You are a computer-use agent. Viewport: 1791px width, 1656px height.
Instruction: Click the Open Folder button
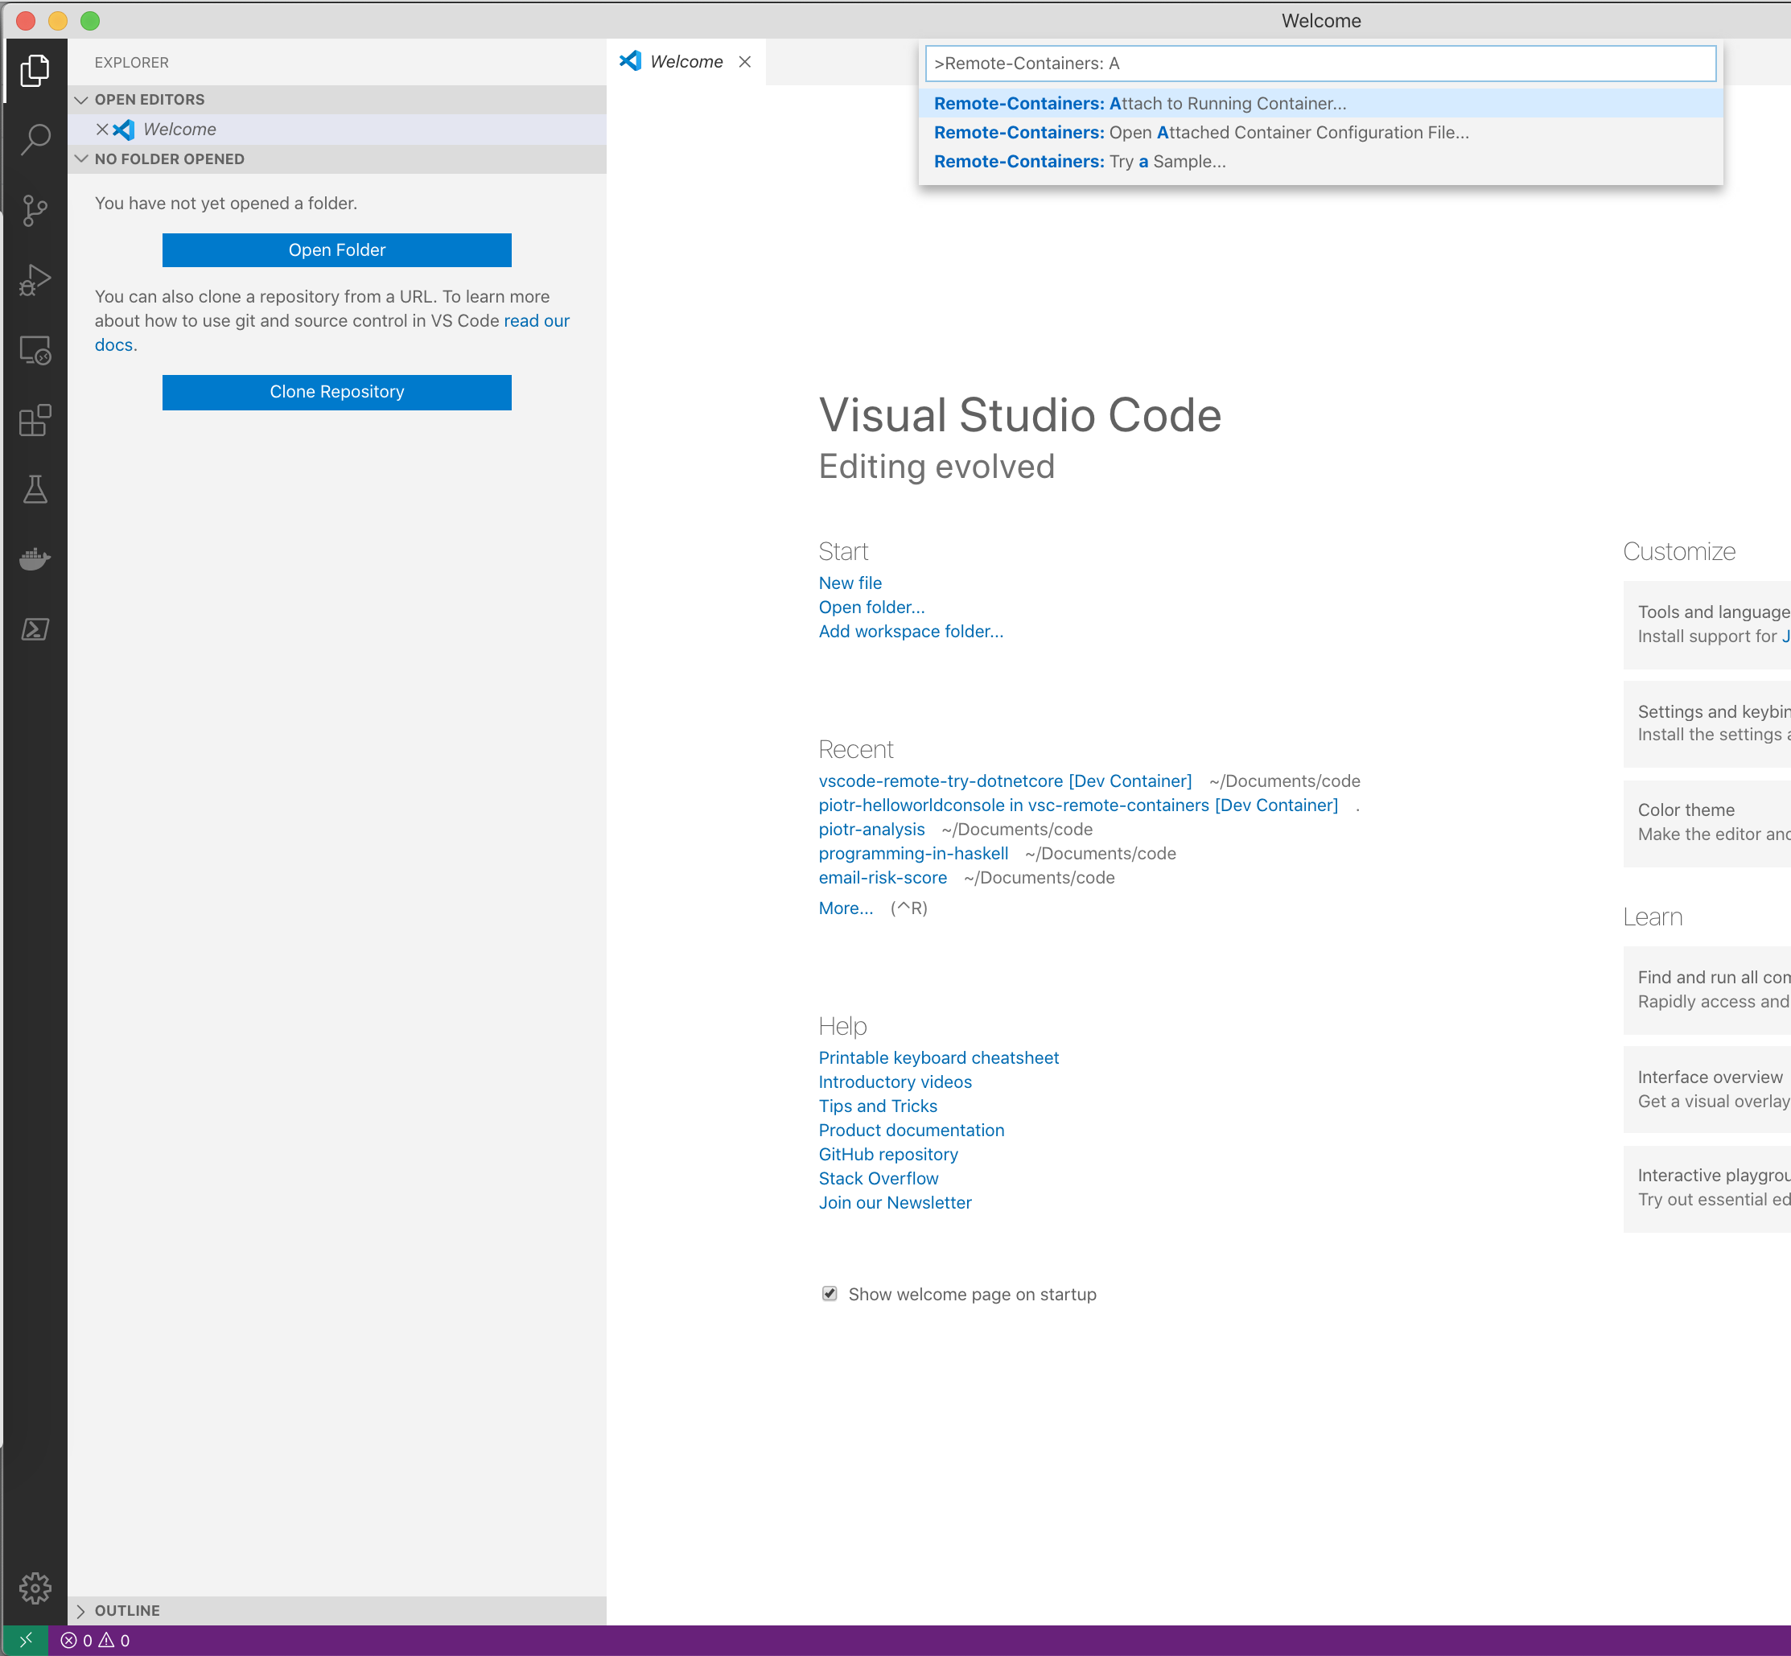point(337,249)
